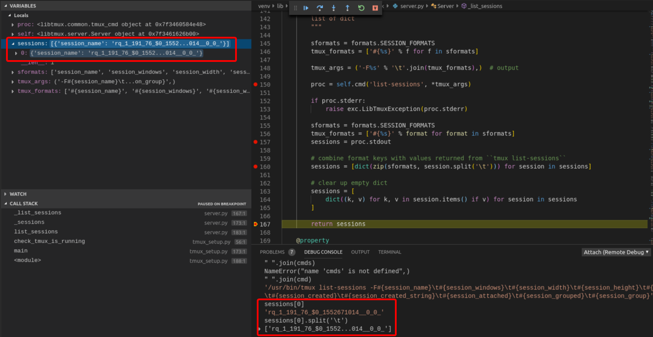Click the sessions index 0 value
The height and width of the screenshot is (337, 653).
pos(116,53)
